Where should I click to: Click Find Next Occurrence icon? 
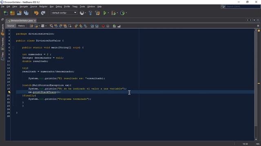61,26
